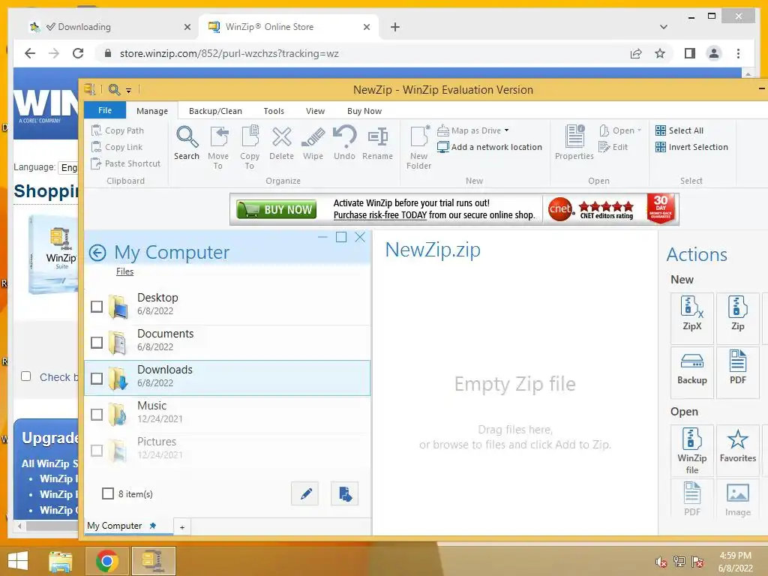This screenshot has height=576, width=768.
Task: Click the green BUY NOW button
Action: tap(276, 210)
